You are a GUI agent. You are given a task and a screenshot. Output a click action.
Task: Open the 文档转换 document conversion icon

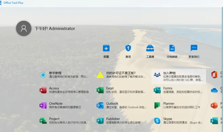click(172, 48)
